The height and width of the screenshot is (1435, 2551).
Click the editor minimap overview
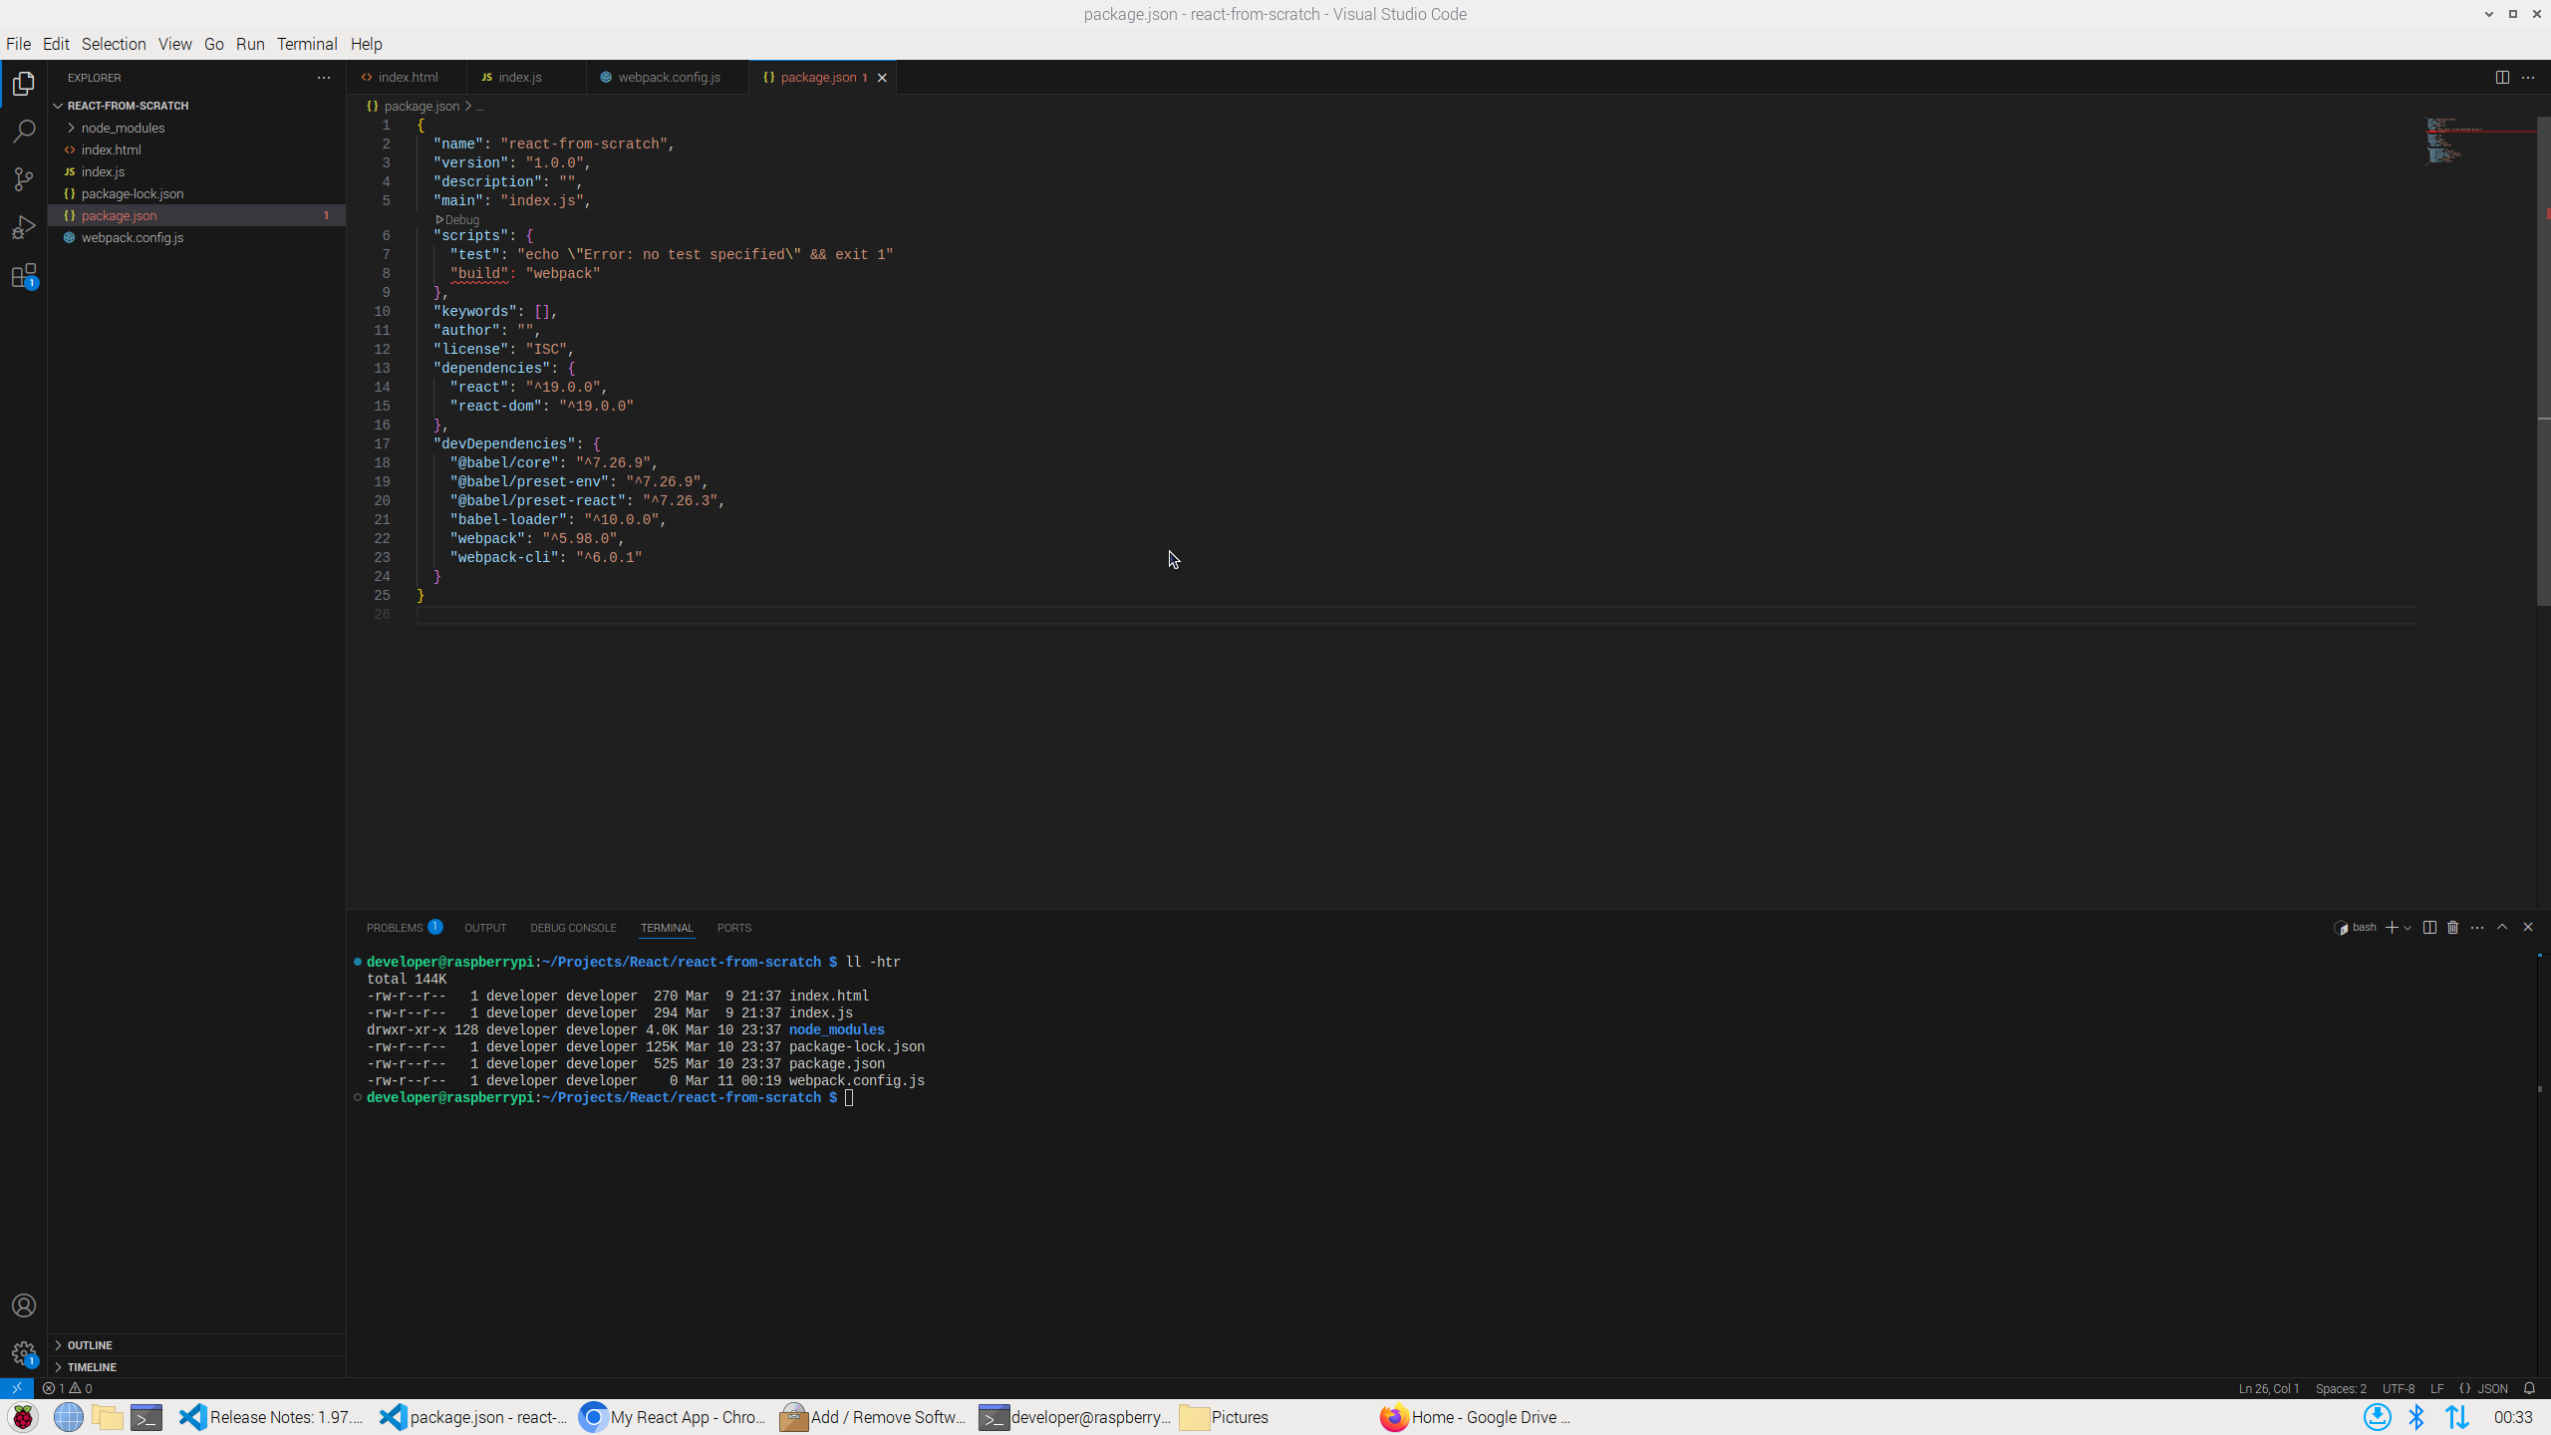(2479, 141)
